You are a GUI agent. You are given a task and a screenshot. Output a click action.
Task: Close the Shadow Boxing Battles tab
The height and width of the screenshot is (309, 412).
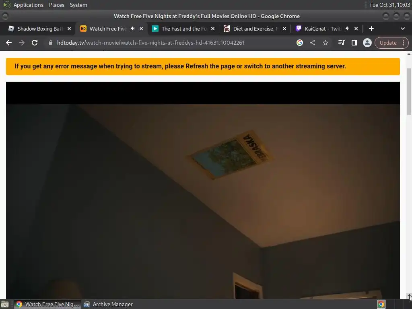click(69, 29)
